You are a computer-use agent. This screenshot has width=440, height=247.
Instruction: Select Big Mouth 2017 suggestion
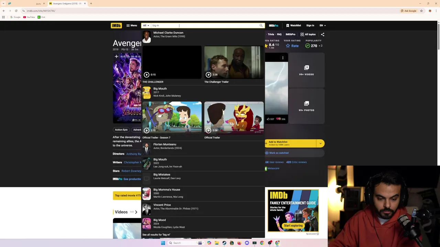[x=203, y=92]
